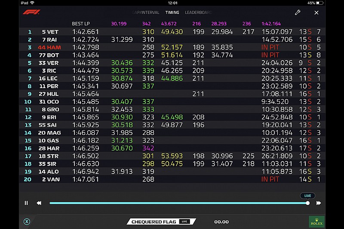Select driver row 2 VAN
The height and width of the screenshot is (229, 344).
(x=172, y=179)
